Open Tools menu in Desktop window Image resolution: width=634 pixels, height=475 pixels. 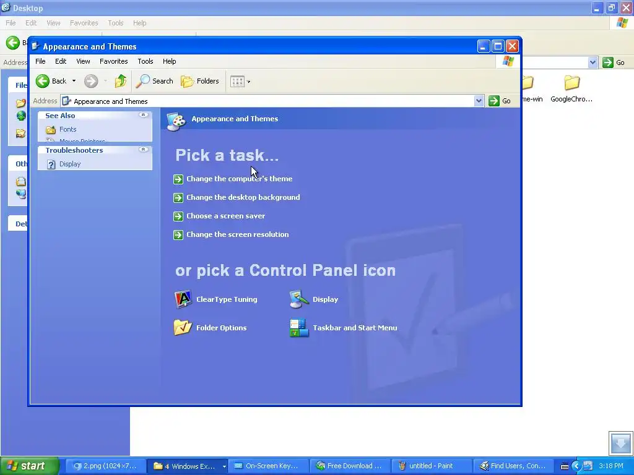click(x=116, y=23)
